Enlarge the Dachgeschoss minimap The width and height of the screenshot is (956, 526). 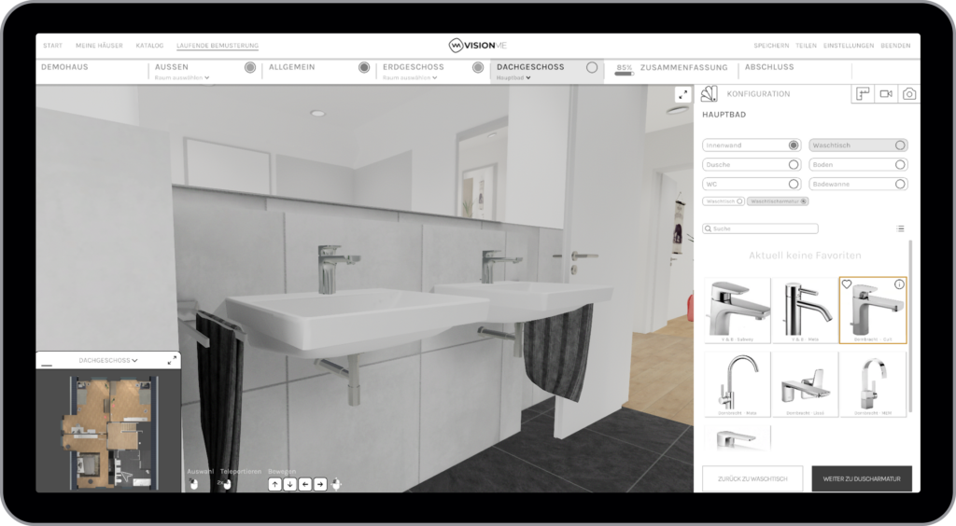point(172,360)
